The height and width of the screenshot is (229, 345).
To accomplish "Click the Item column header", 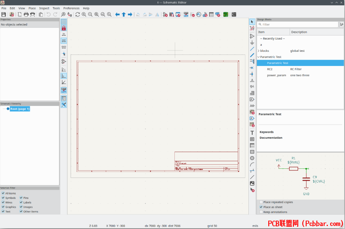I will click(273, 32).
